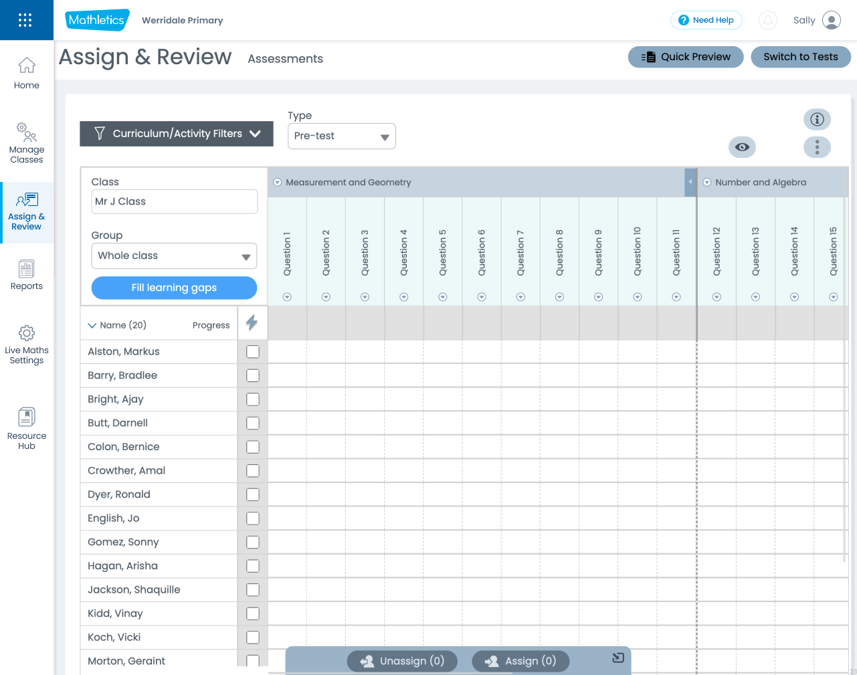857x675 pixels.
Task: Open Resource Hub in sidebar
Action: click(x=27, y=429)
